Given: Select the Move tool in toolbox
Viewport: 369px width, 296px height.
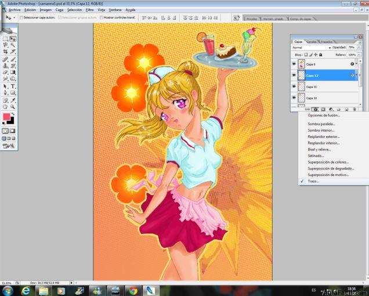Looking at the screenshot, I should coord(13,39).
